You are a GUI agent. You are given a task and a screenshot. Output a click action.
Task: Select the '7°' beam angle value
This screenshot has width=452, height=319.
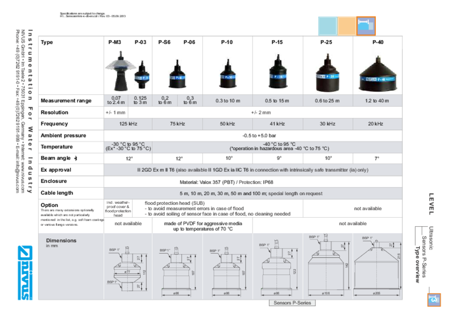tap(377, 158)
